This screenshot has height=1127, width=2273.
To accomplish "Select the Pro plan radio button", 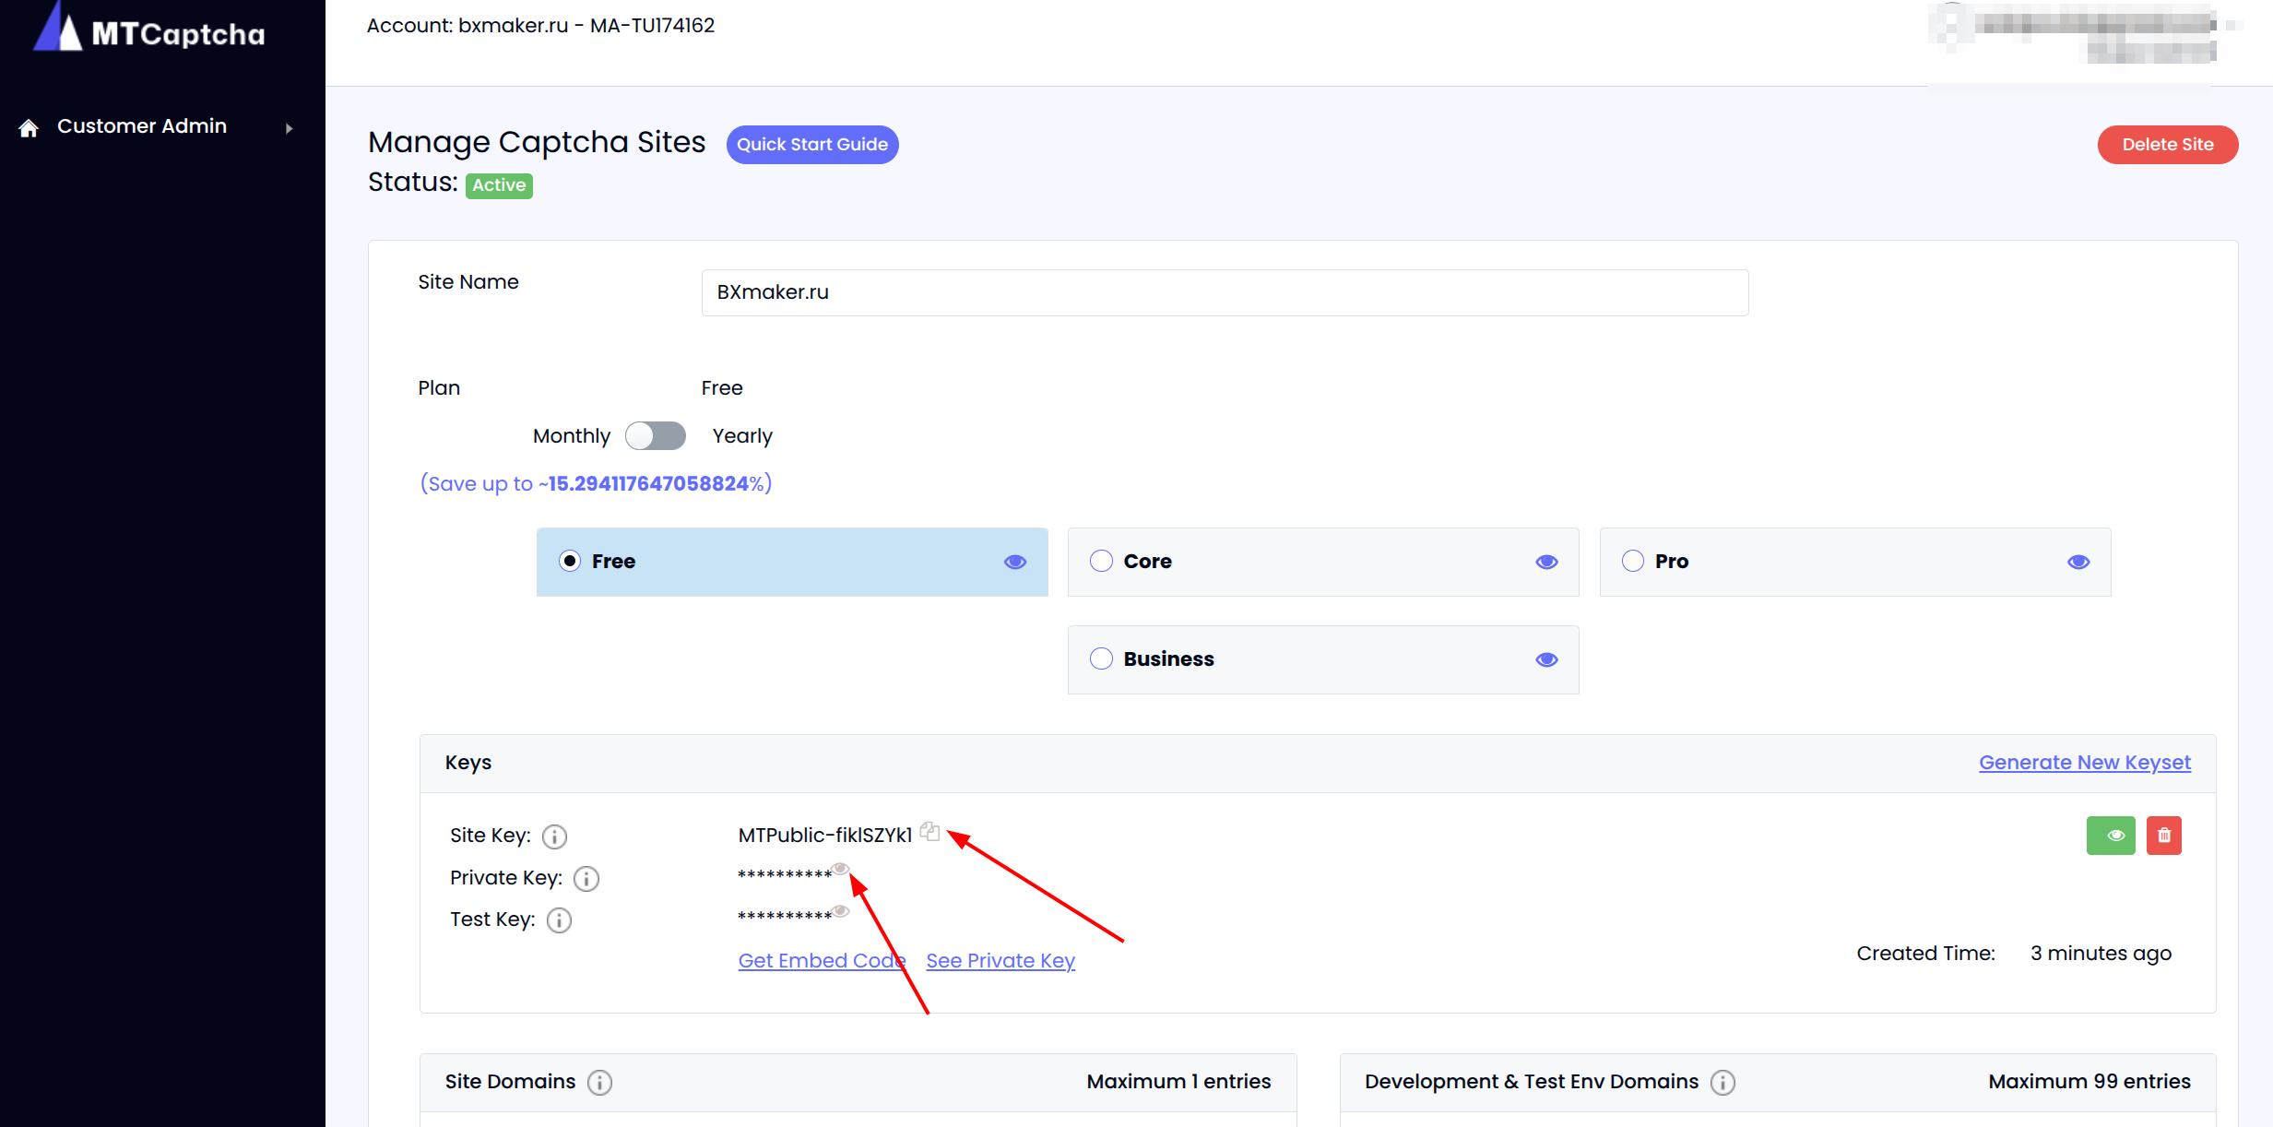I will pyautogui.click(x=1632, y=562).
